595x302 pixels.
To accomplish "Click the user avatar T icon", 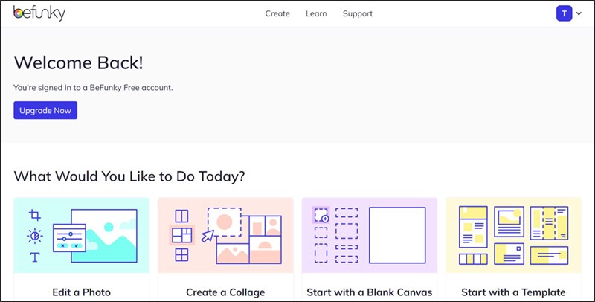I will [564, 13].
